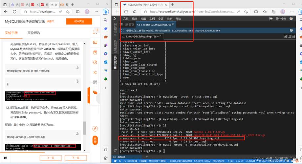
Task: Click the orange 免费 badge
Action: tap(95, 140)
